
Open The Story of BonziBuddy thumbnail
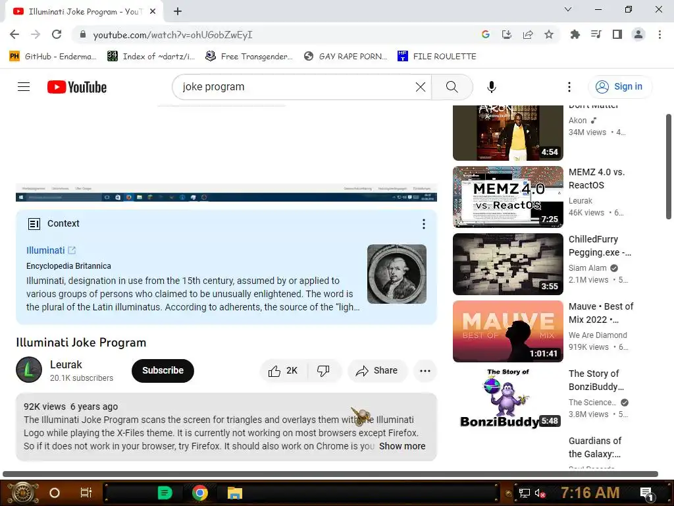click(507, 398)
